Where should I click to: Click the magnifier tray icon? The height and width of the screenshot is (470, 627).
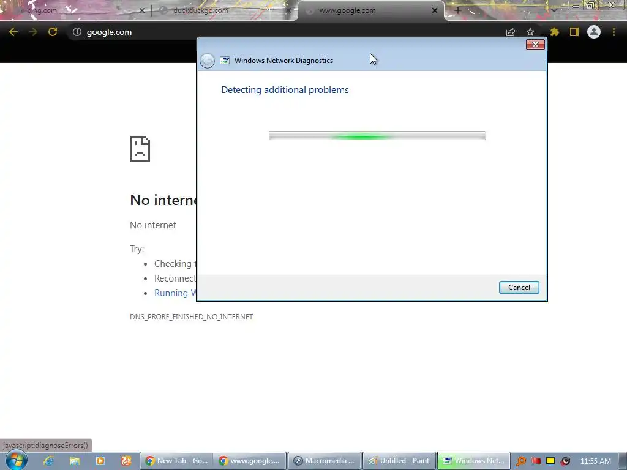tap(520, 461)
